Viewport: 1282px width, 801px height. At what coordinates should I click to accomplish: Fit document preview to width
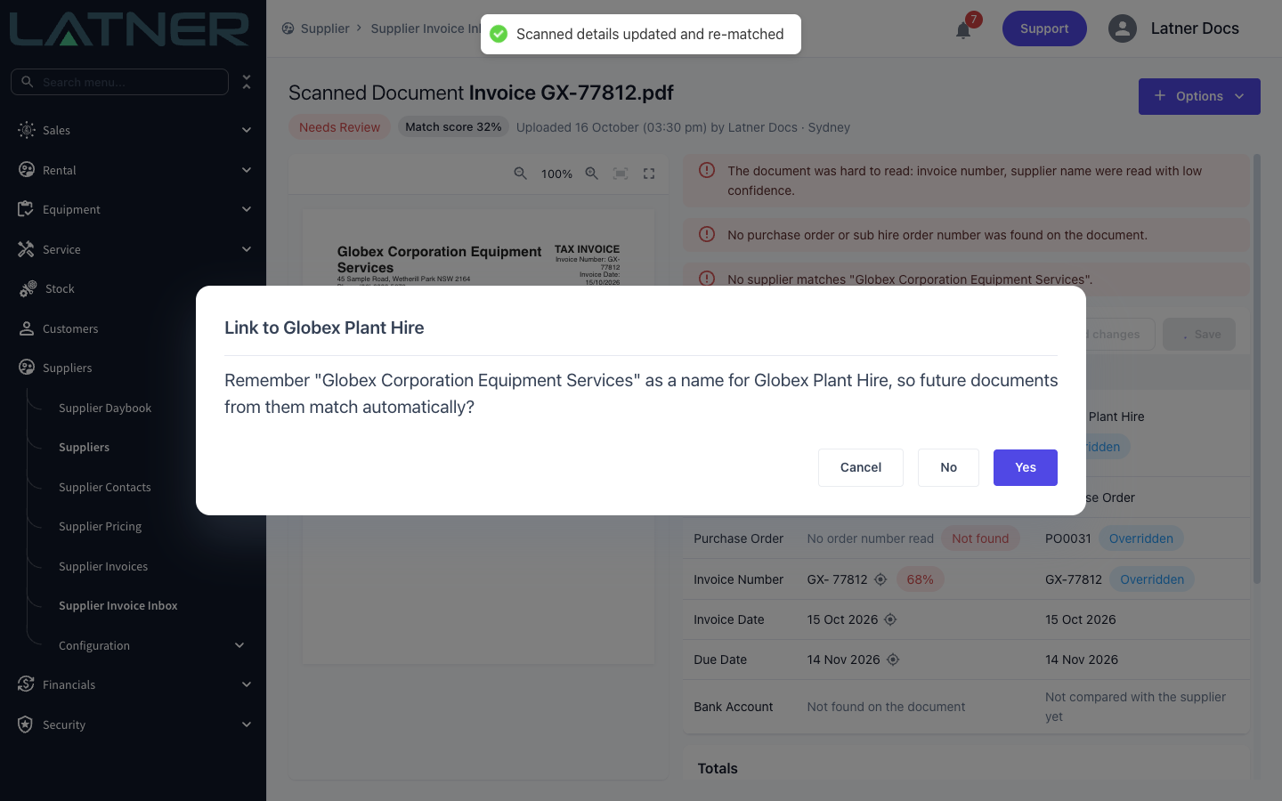(621, 174)
